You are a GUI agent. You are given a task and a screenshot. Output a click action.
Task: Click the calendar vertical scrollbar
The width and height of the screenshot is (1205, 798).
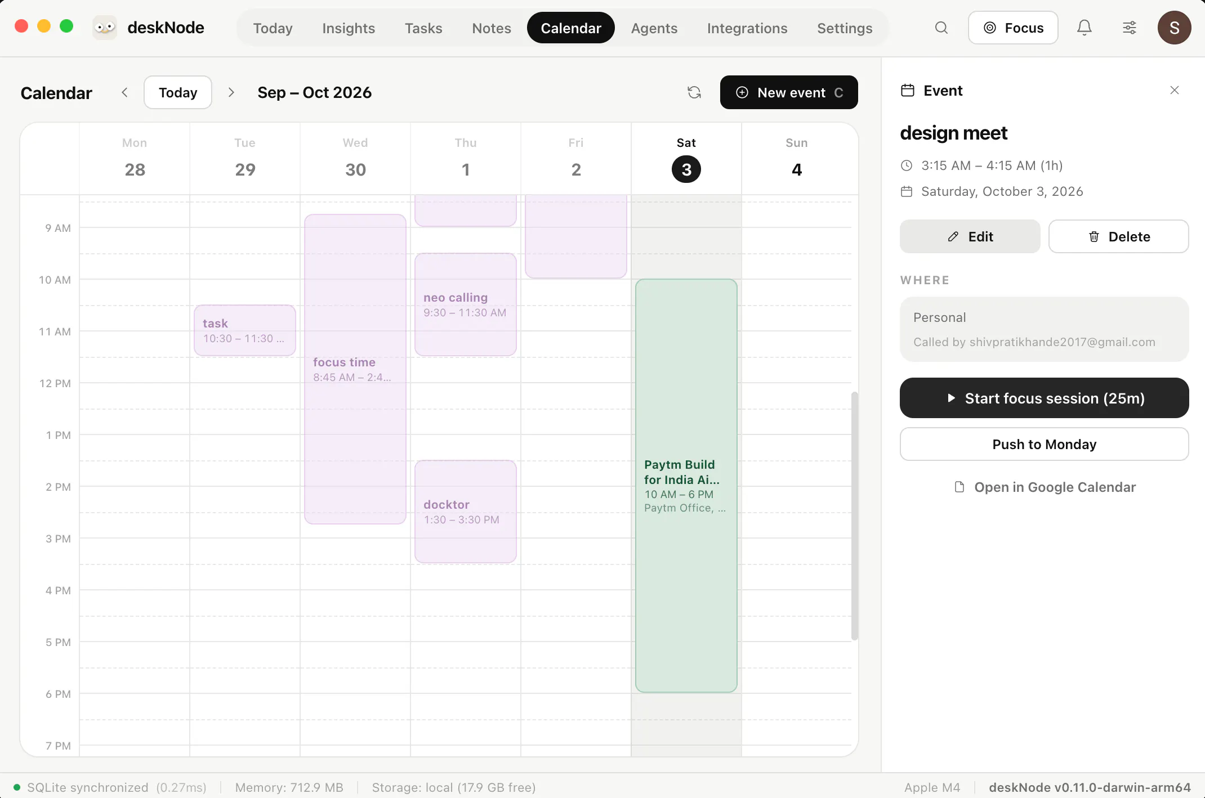coord(855,515)
